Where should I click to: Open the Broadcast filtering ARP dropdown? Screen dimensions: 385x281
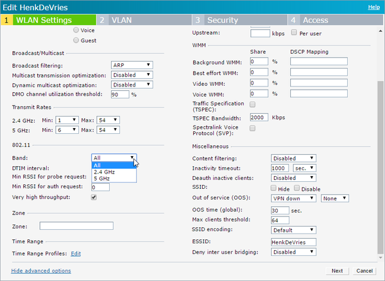tap(132, 65)
